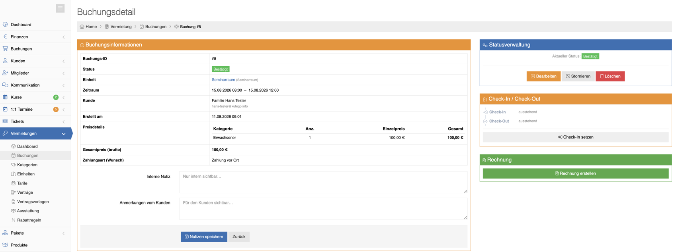Click the Vertragsvorlagen document icon
Viewport: 674px width, 252px height.
click(14, 202)
